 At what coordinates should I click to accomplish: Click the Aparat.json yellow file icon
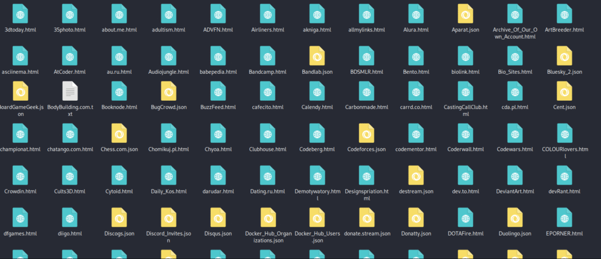pos(465,14)
